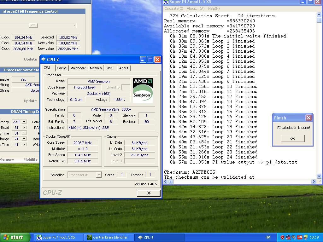The image size is (323, 242).
Task: Click the Package Socket A (462) field
Action: coord(99,93)
